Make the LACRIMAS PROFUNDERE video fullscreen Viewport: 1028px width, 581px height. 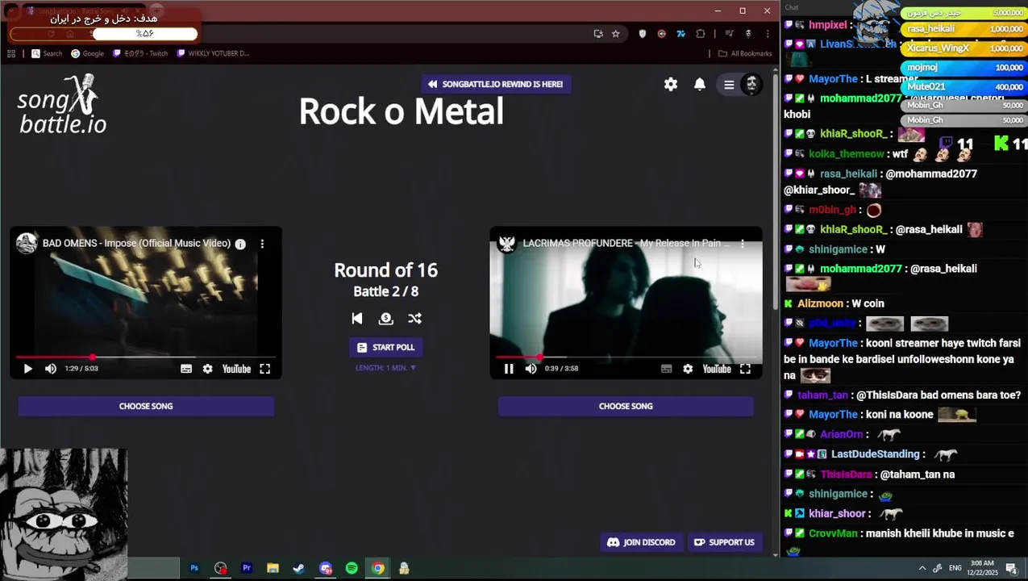[x=745, y=369]
